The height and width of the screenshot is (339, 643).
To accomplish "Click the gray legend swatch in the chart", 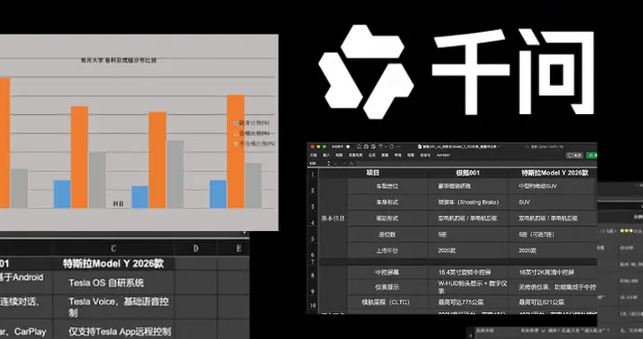I will click(236, 144).
